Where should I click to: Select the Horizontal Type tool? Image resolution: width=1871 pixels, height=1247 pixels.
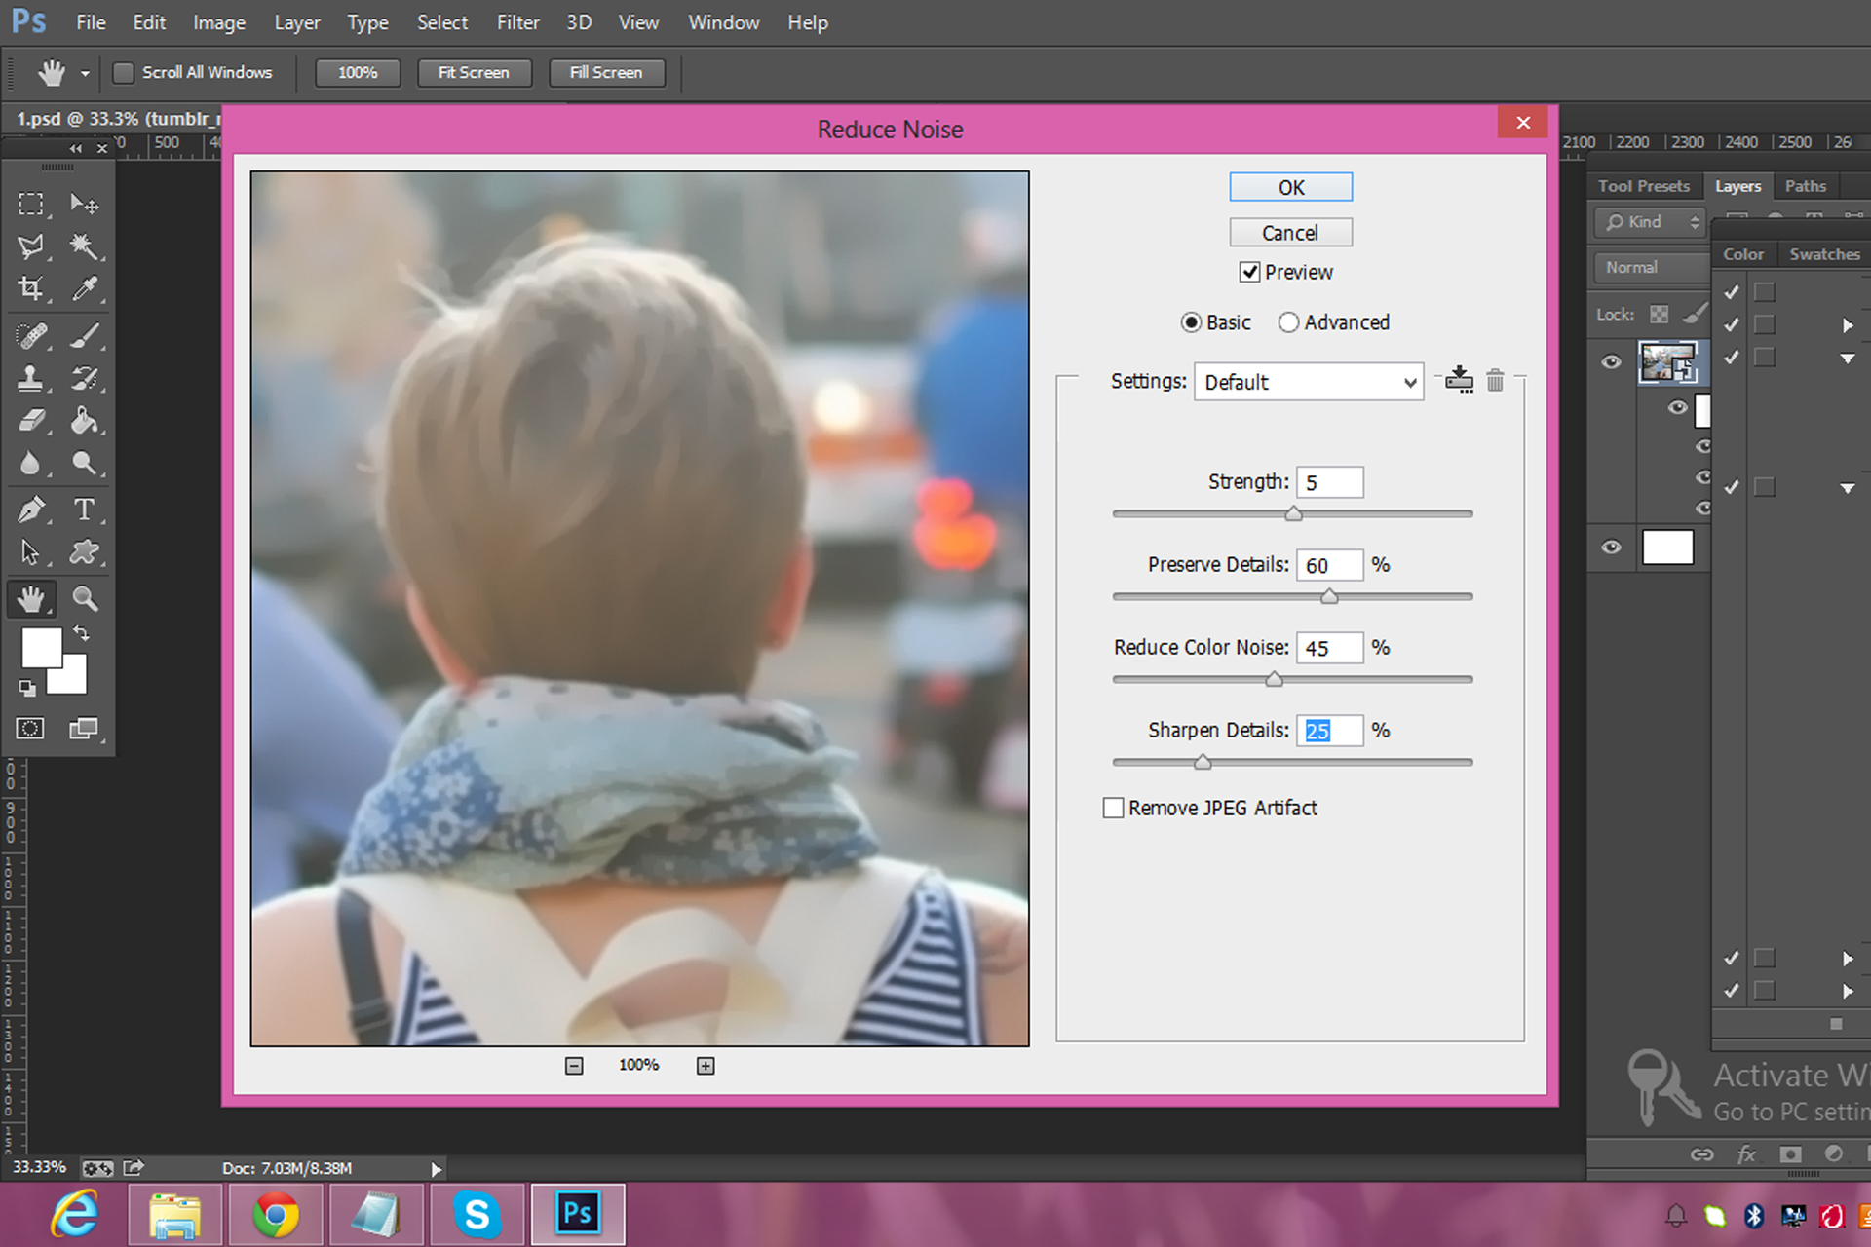pos(85,510)
